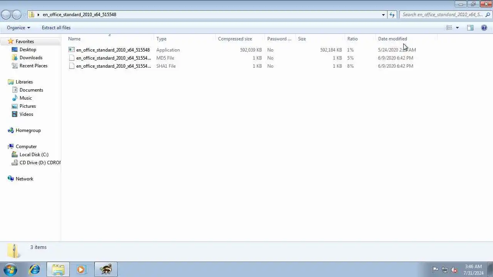493x277 pixels.
Task: Select the en_office_standard Application file name
Action: 113,50
